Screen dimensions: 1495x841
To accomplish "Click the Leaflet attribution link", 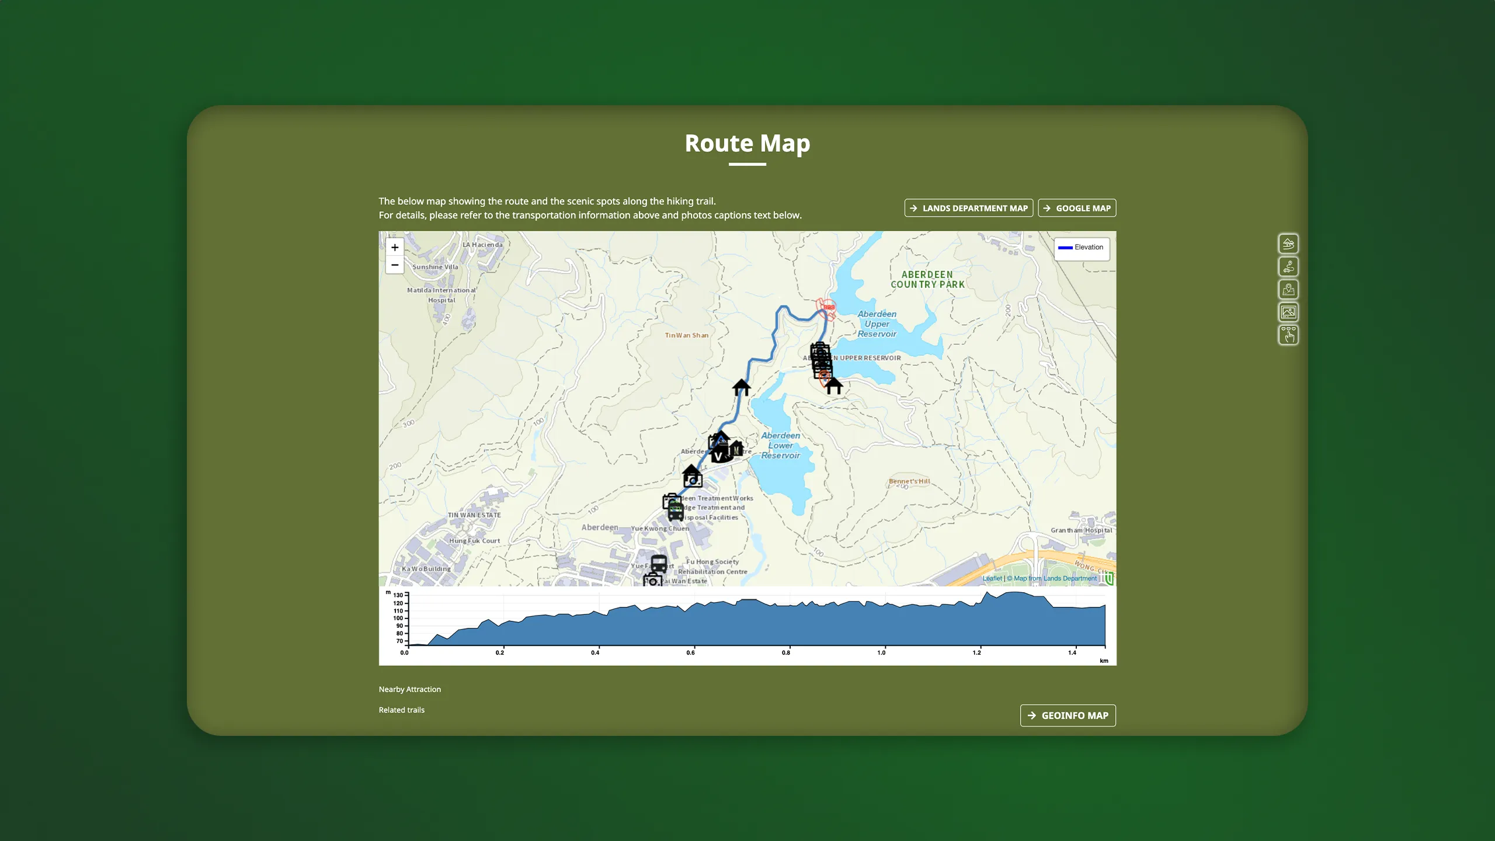I will (992, 578).
